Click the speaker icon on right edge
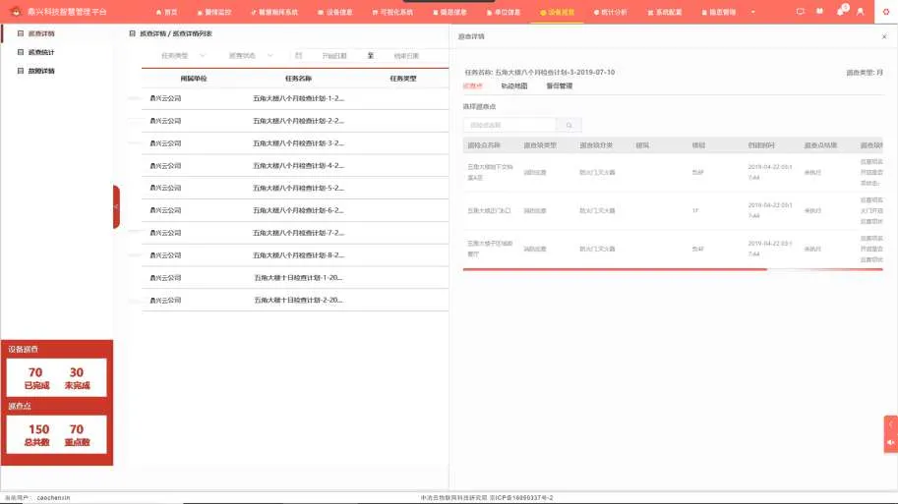The height and width of the screenshot is (504, 898). click(891, 443)
